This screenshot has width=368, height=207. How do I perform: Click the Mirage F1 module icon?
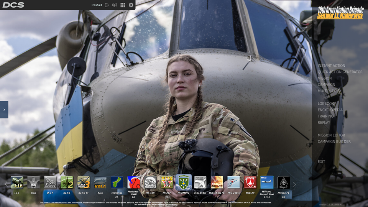[284, 182]
